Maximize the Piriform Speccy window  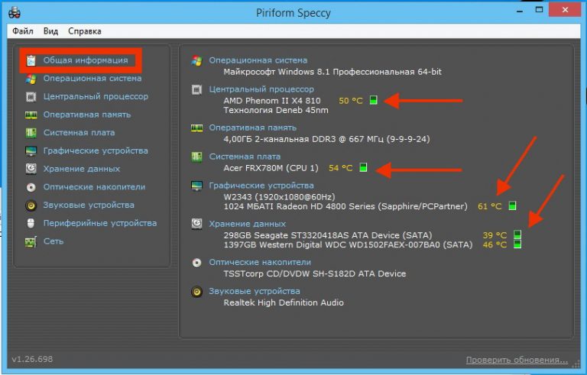(539, 10)
